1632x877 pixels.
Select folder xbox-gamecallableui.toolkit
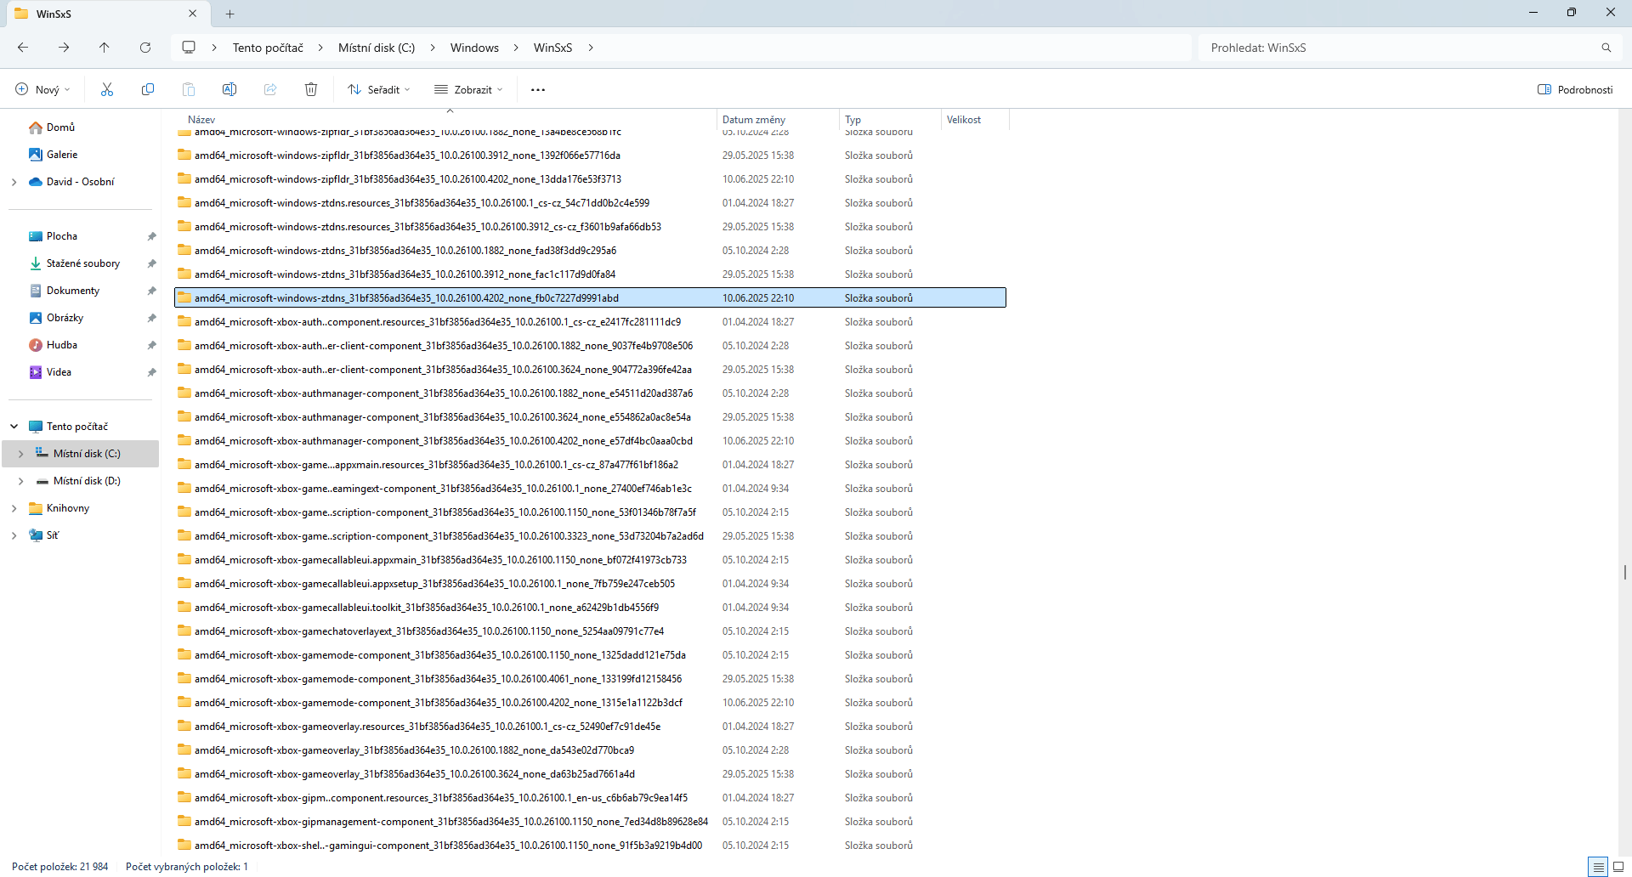click(x=590, y=608)
